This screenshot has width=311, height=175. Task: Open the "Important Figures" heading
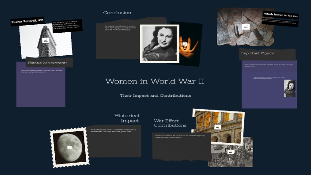click(258, 53)
